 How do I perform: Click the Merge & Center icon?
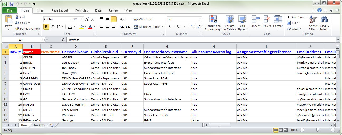pyautogui.click(x=136, y=27)
